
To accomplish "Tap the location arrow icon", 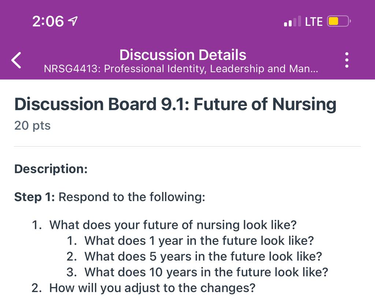I will pos(73,21).
